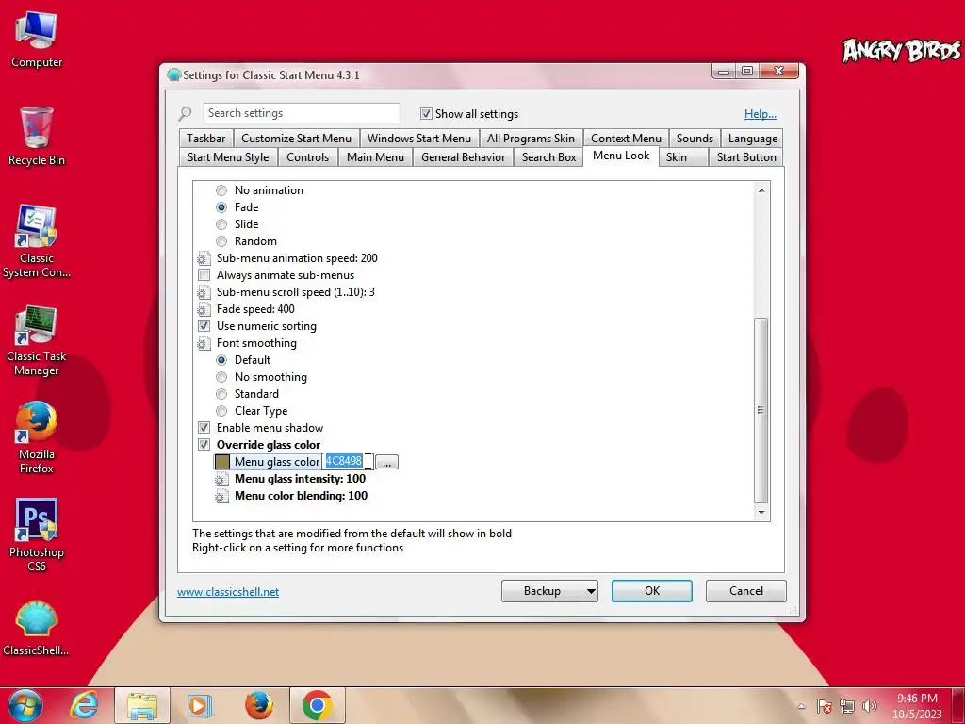The image size is (965, 724).
Task: Select Default font smoothing radio button
Action: point(221,360)
